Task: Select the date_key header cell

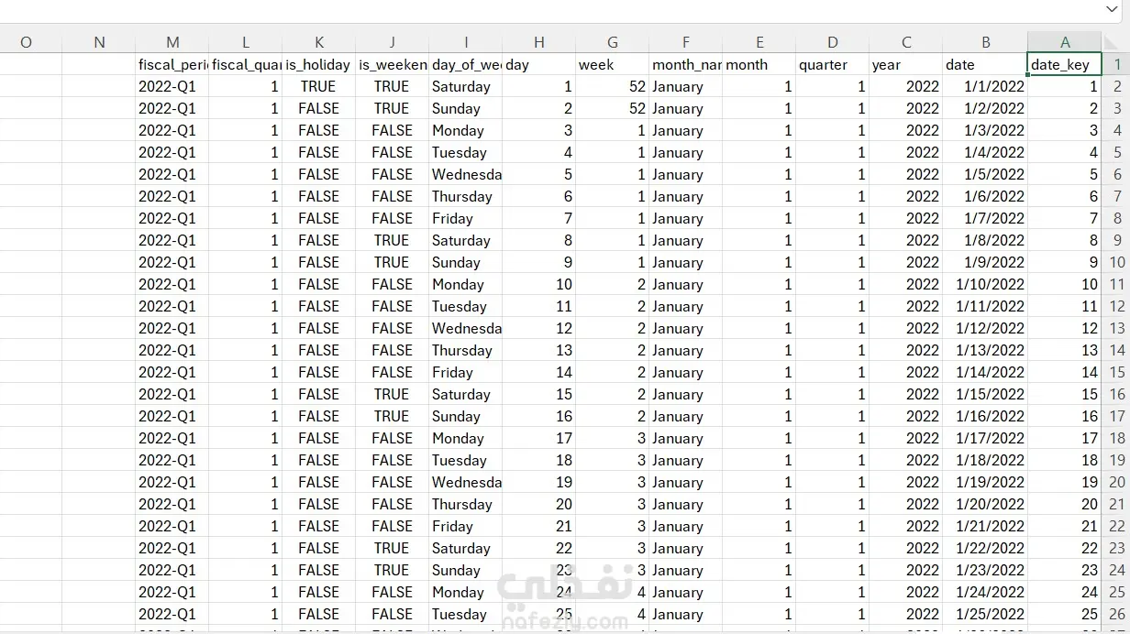Action: pyautogui.click(x=1064, y=64)
